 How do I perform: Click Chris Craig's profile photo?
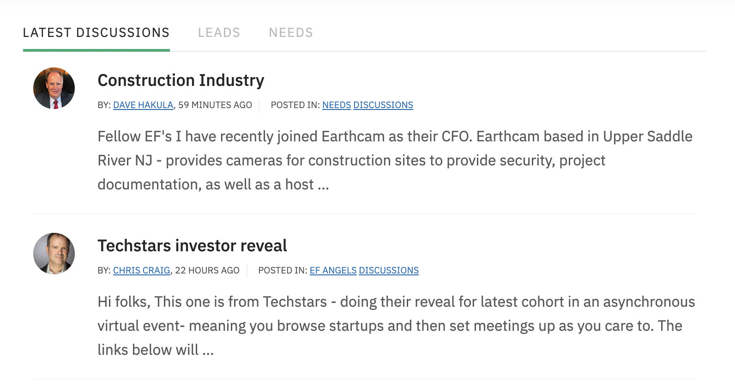click(54, 254)
